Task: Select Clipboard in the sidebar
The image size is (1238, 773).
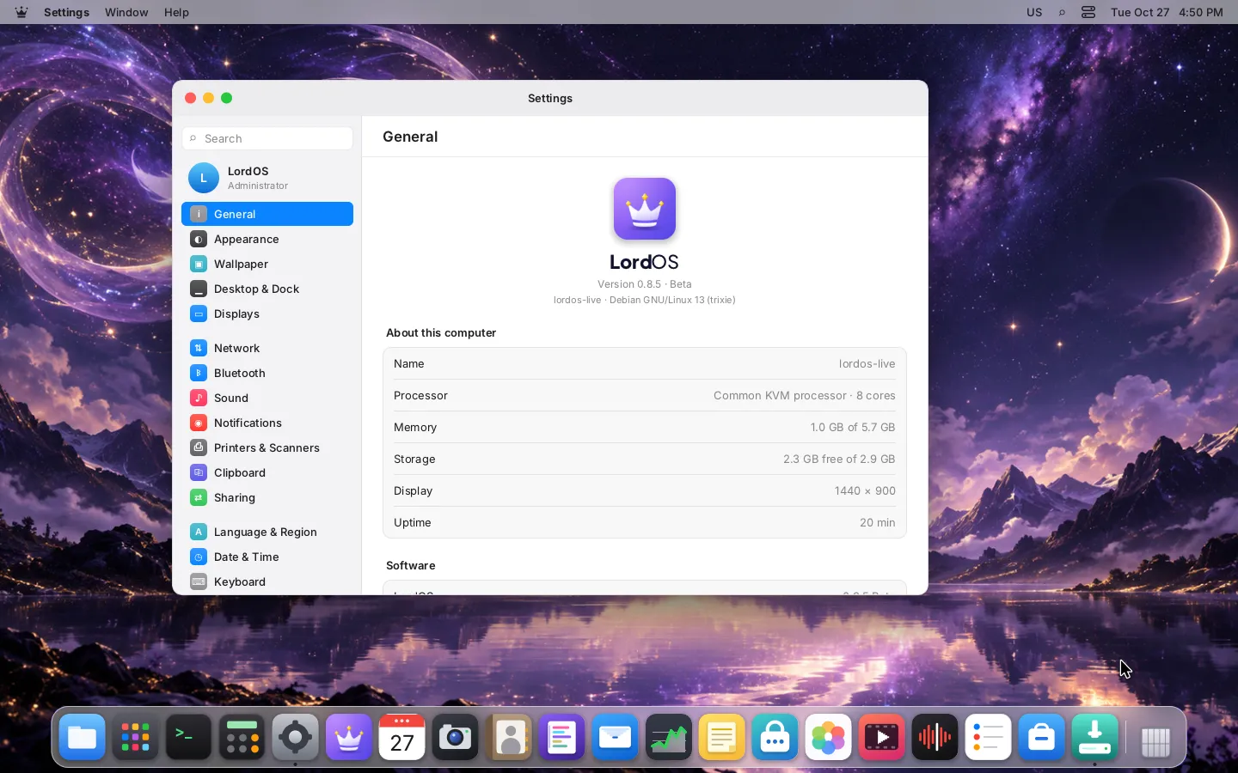Action: (x=267, y=472)
